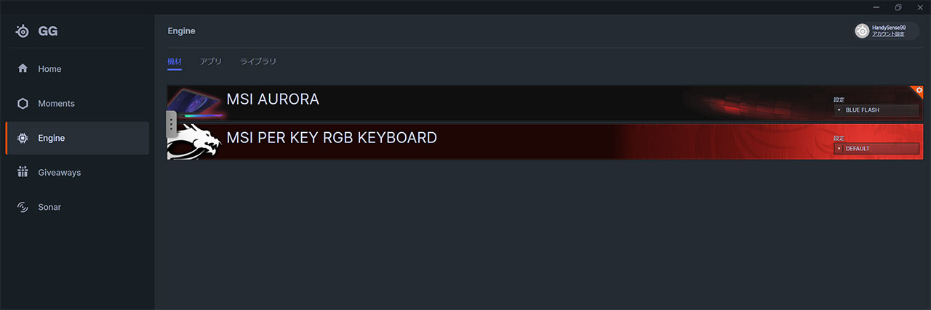This screenshot has width=931, height=310.
Task: Click the MSI dragon logo thumbnail
Action: pos(193,142)
